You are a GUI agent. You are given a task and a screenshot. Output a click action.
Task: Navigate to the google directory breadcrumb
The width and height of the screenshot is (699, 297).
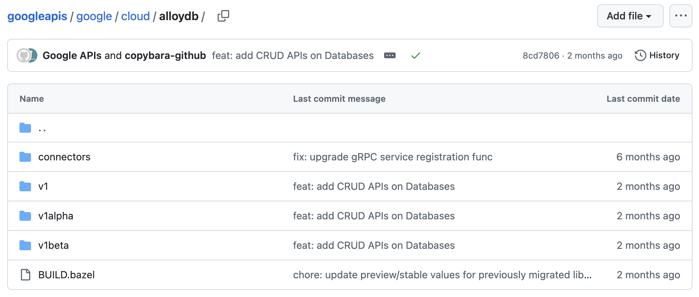pos(94,16)
